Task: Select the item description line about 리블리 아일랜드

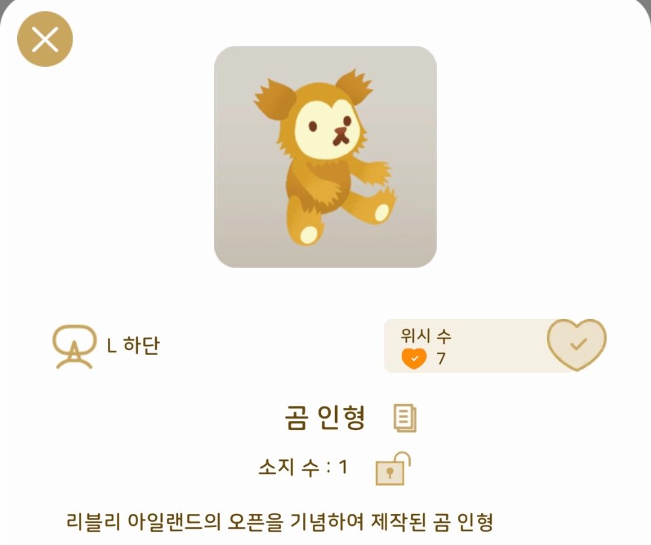Action: (280, 521)
